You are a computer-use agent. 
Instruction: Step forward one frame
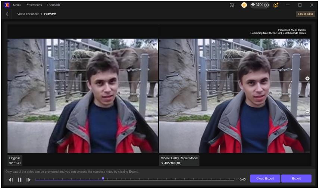[x=28, y=180]
